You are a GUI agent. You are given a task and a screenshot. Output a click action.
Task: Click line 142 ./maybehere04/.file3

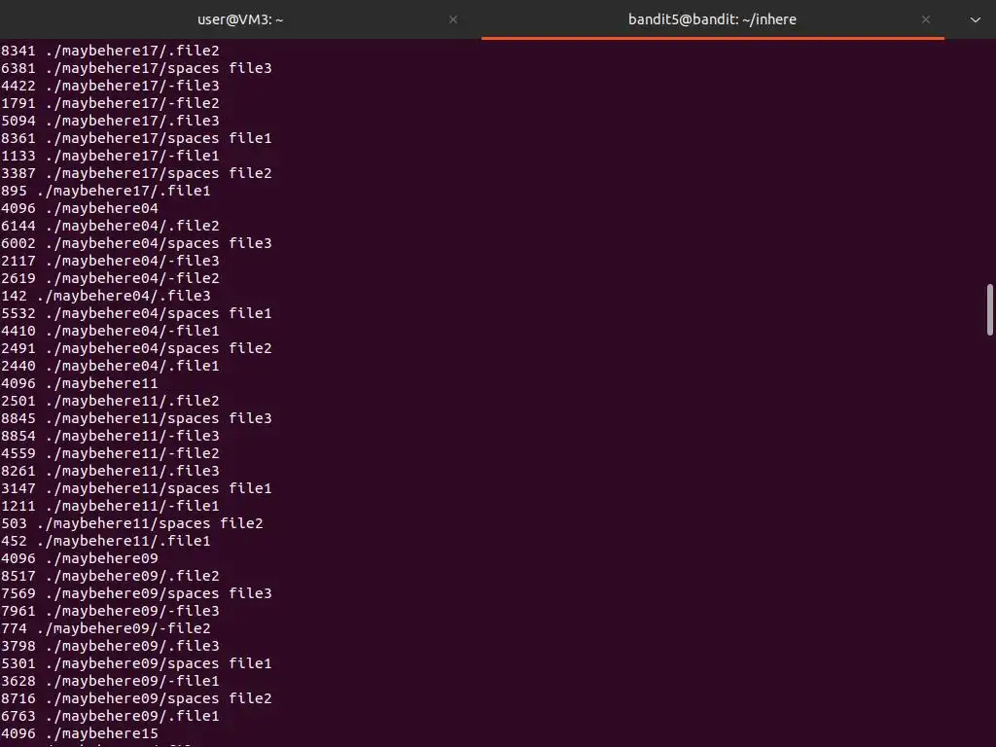pos(105,296)
